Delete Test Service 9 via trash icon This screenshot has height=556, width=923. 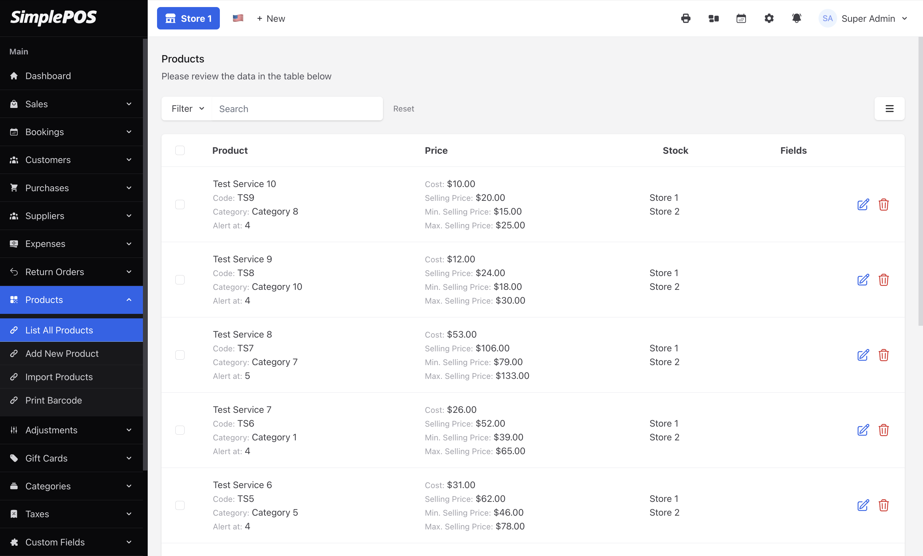pos(883,280)
